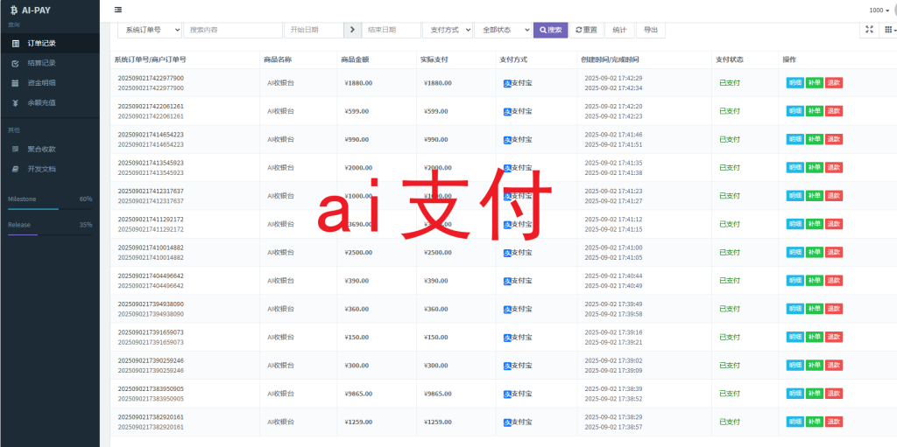The height and width of the screenshot is (447, 897).
Task: Click the 支付状态 column header
Action: pos(730,59)
